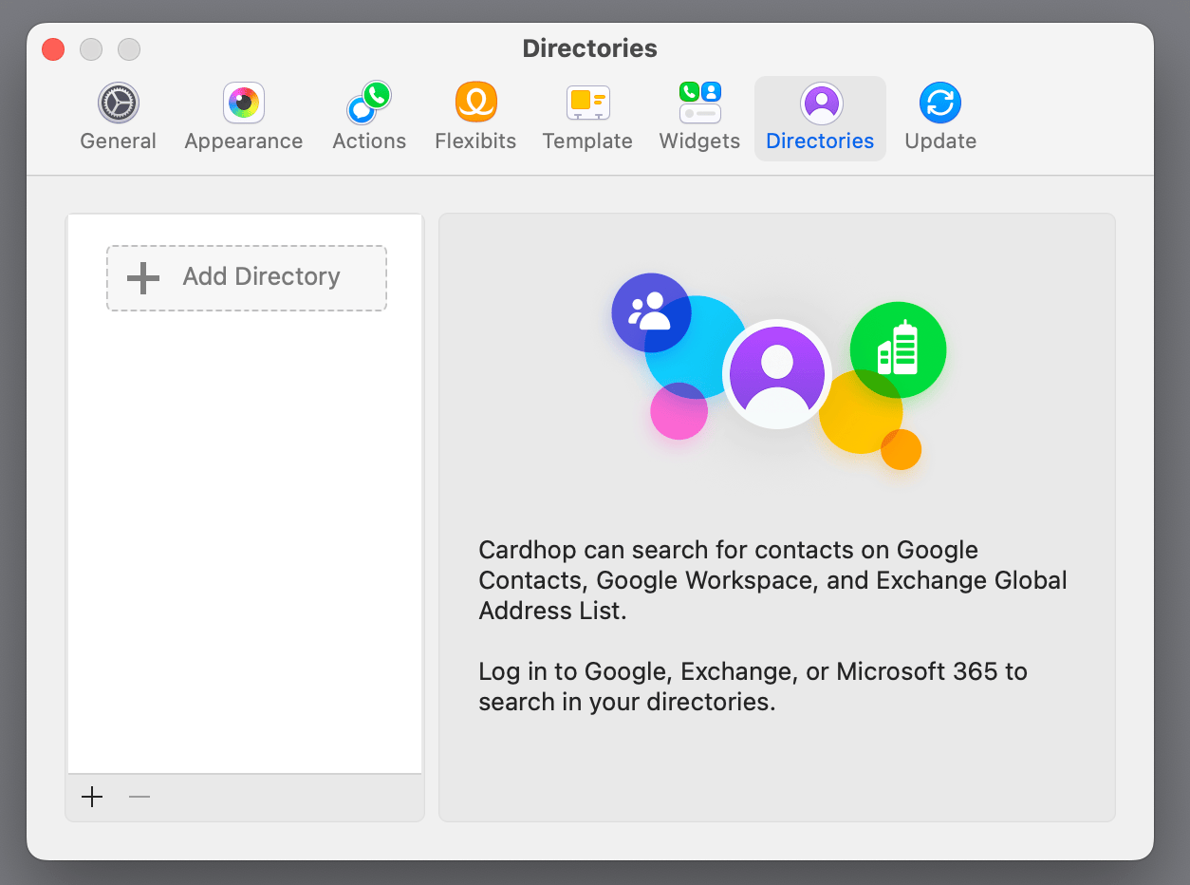1190x885 pixels.
Task: Click the blue people group illustration
Action: (x=651, y=313)
